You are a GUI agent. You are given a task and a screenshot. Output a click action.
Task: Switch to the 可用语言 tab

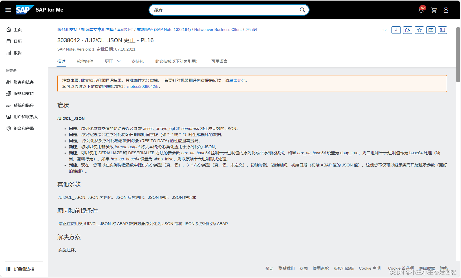click(x=219, y=61)
